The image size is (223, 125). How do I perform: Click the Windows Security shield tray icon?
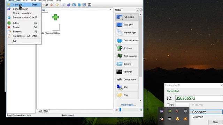coord(162,119)
